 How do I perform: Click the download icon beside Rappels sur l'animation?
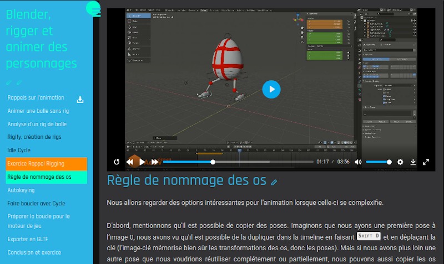80,100
